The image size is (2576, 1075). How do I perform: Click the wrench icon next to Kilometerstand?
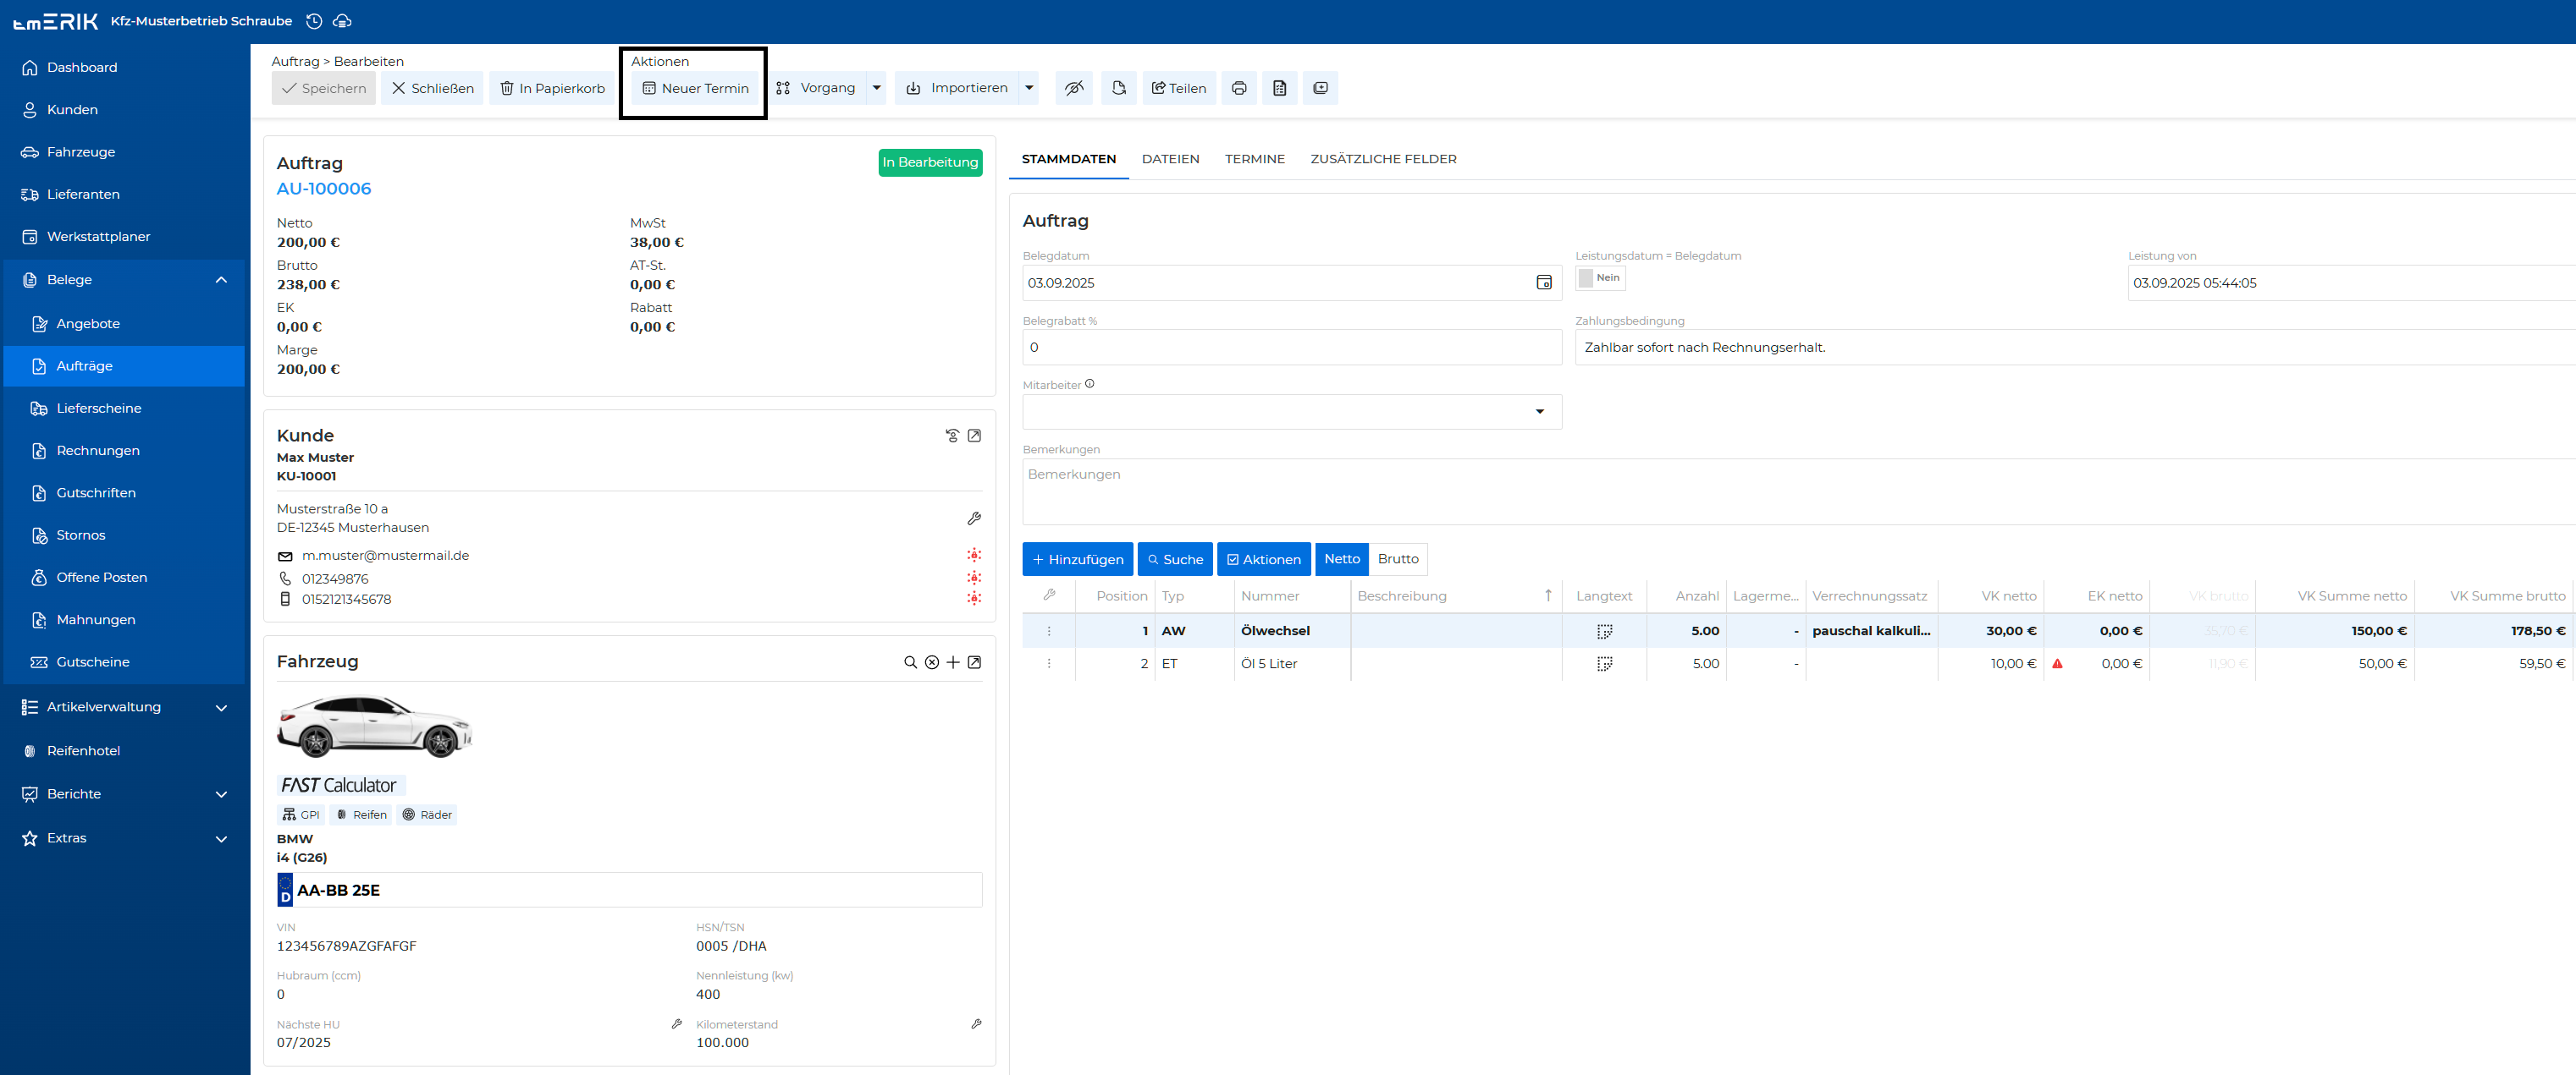(976, 1024)
